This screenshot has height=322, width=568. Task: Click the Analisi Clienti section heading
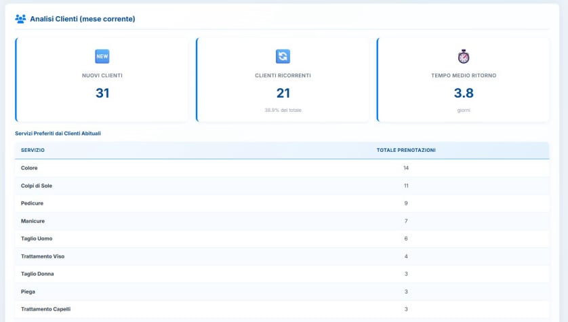(x=82, y=19)
